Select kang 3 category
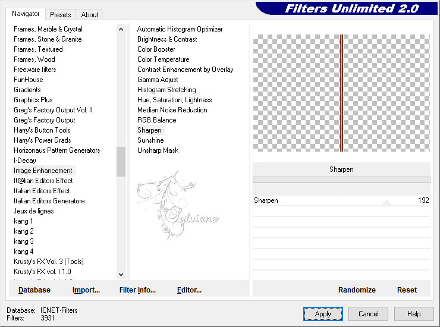 (24, 241)
